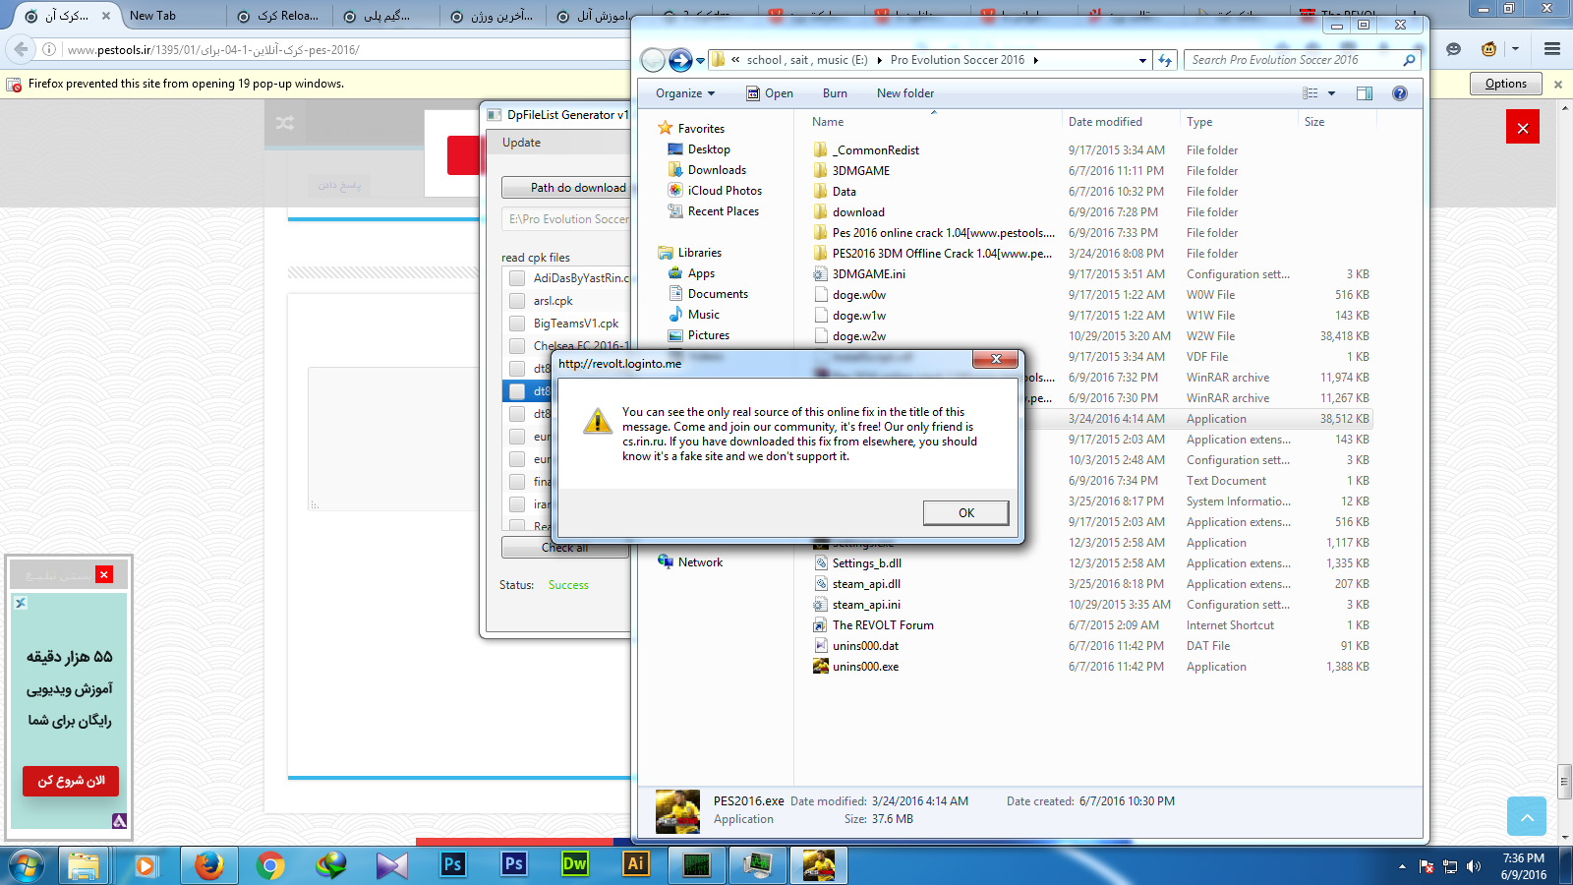The height and width of the screenshot is (885, 1573).
Task: Expand the address bar history dropdown
Action: (1142, 60)
